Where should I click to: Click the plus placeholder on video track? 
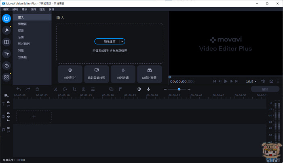pos(34,117)
